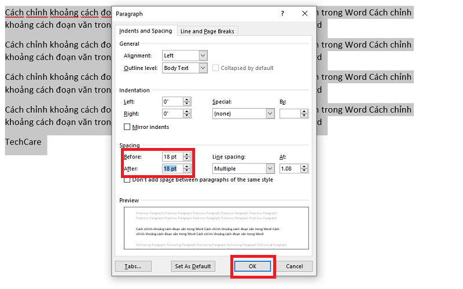Click the Before spacing spinner arrows
Viewport: 463px width, 289px height.
[x=186, y=157]
